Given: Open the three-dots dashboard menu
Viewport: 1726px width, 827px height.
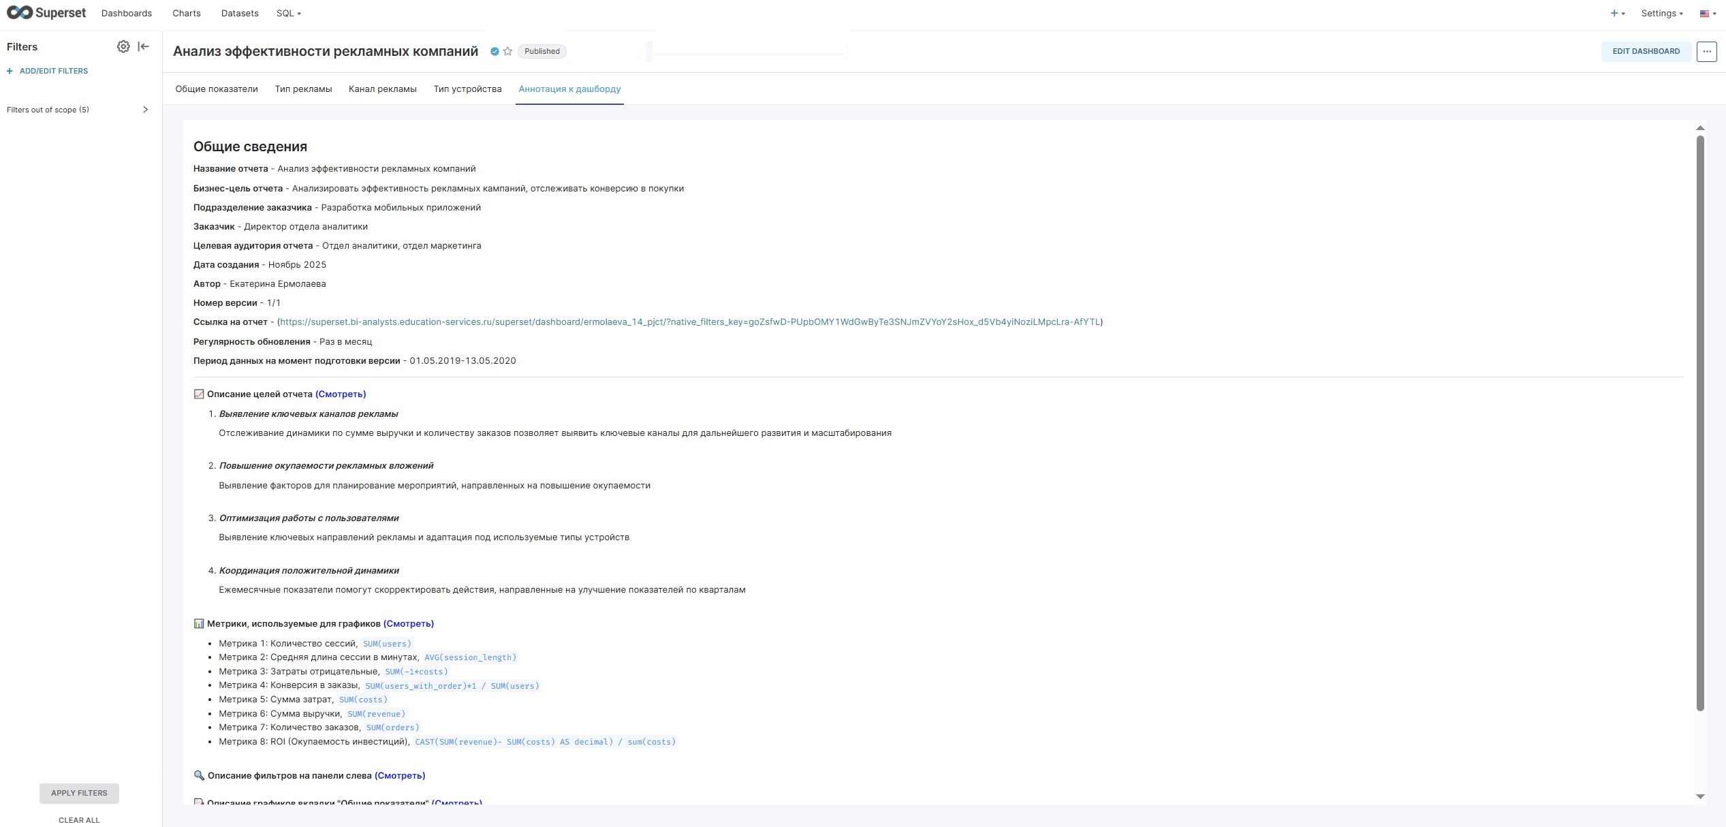Looking at the screenshot, I should click(x=1706, y=51).
